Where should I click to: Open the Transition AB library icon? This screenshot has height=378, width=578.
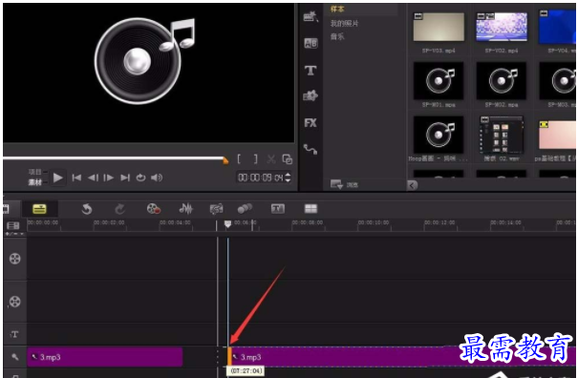(310, 44)
